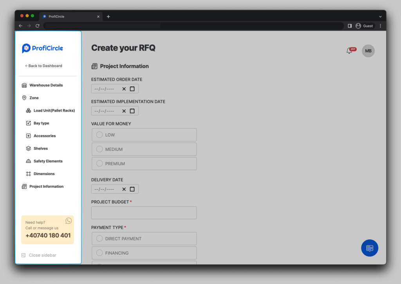Viewport: 401px width, 284px height.
Task: Open the Guest profile menu
Action: (x=364, y=26)
